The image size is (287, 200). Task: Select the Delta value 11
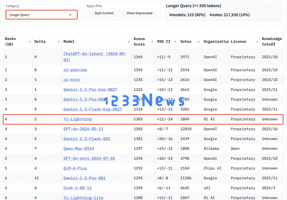[x=37, y=178]
